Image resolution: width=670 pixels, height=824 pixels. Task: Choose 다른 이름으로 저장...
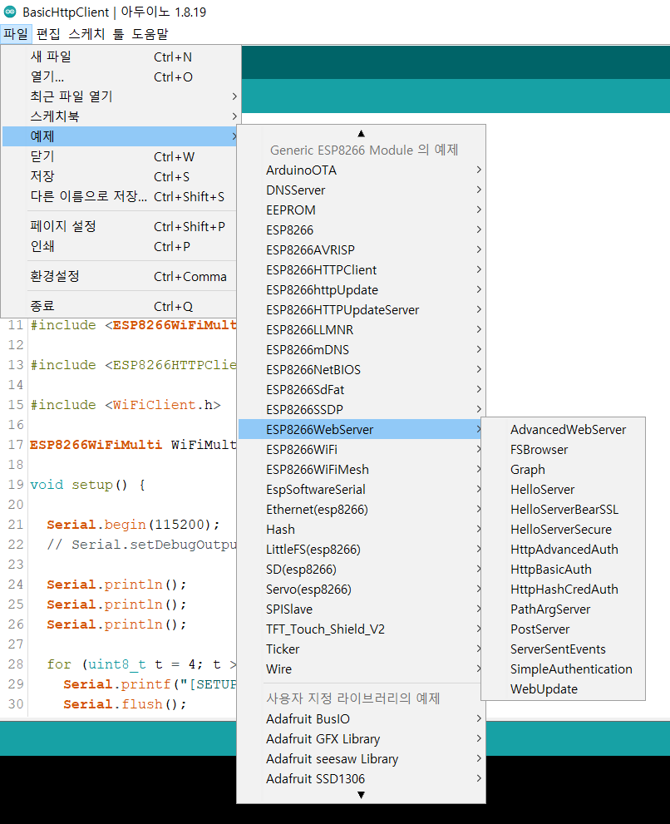coord(121,196)
